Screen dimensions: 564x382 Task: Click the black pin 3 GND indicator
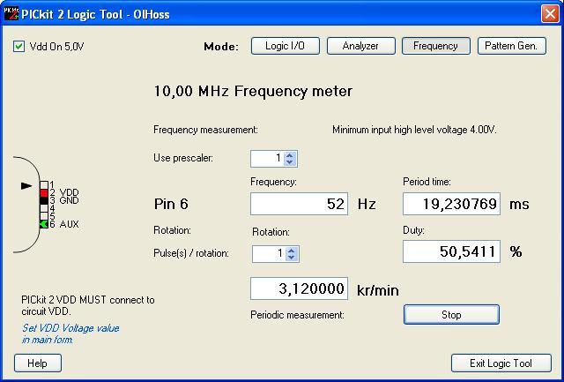[44, 200]
